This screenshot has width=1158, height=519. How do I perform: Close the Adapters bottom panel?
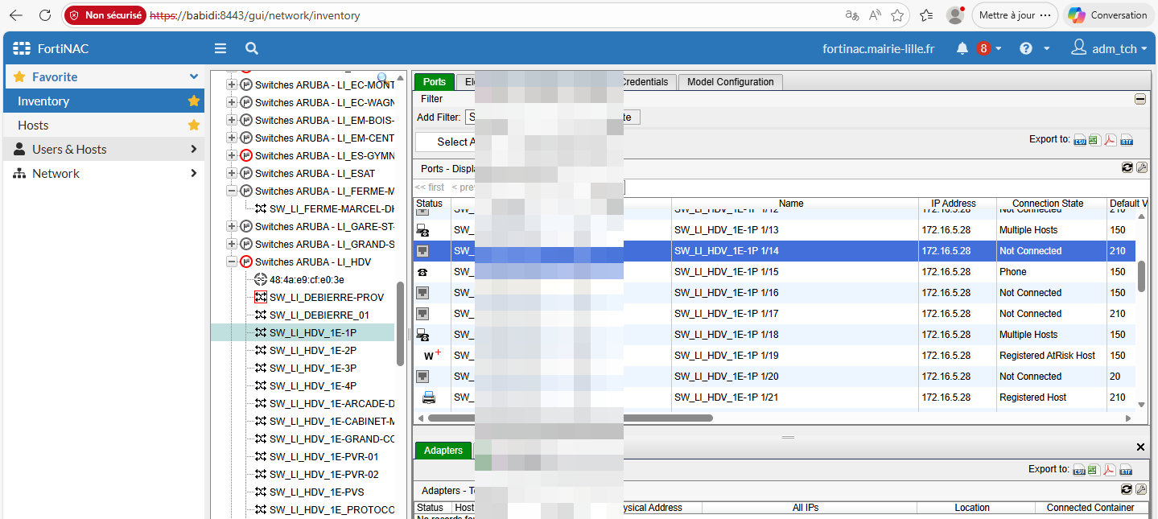tap(1140, 447)
